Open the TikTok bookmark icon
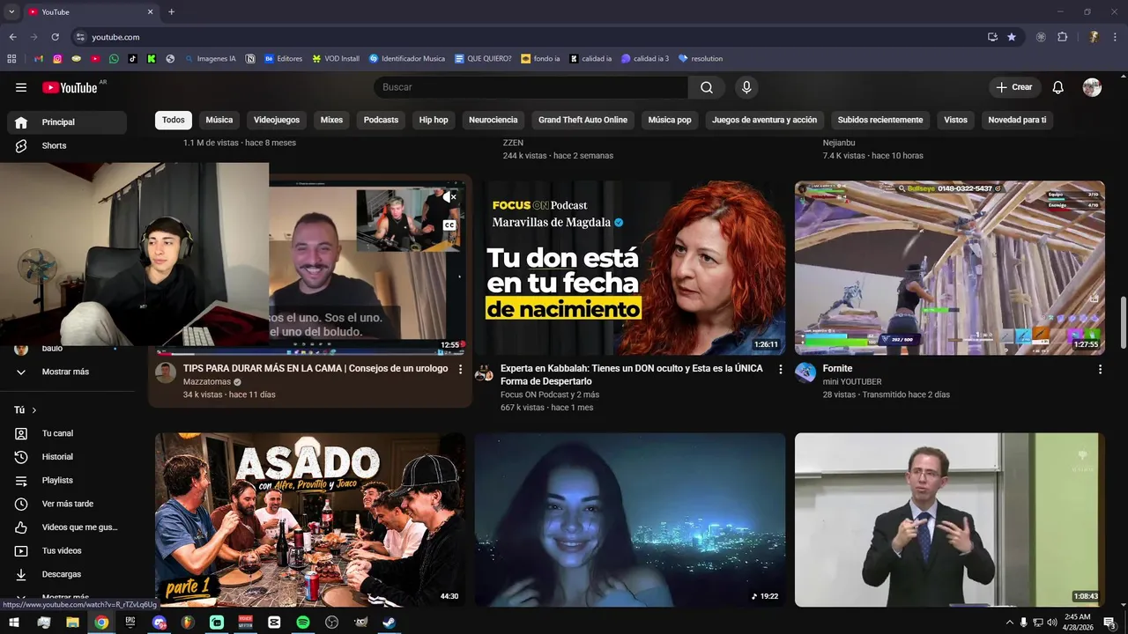 click(133, 59)
